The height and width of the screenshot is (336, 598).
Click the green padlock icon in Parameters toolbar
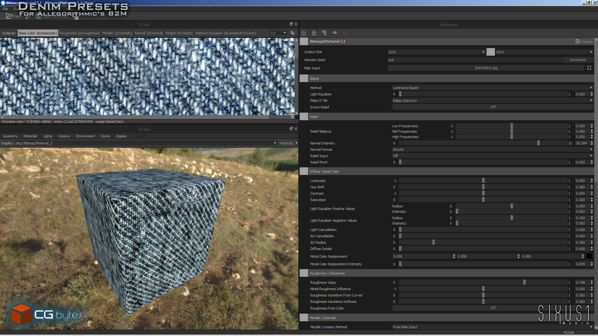coord(314,33)
